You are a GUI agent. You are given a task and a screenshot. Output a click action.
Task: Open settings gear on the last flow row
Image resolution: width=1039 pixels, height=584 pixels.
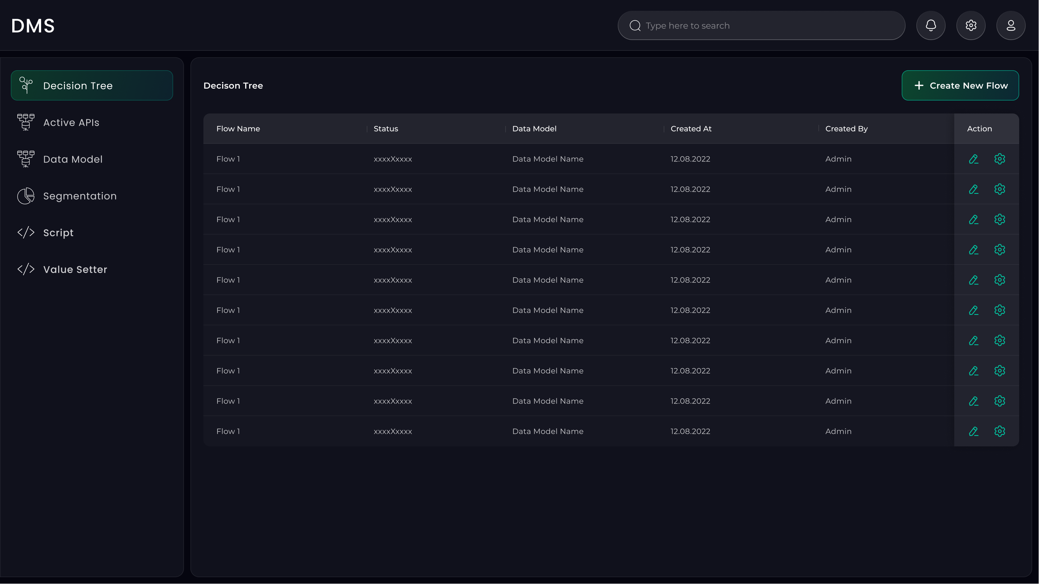(999, 431)
